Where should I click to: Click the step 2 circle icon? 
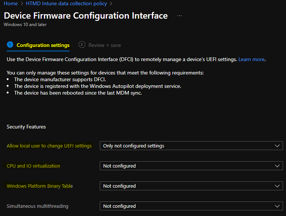(82, 45)
